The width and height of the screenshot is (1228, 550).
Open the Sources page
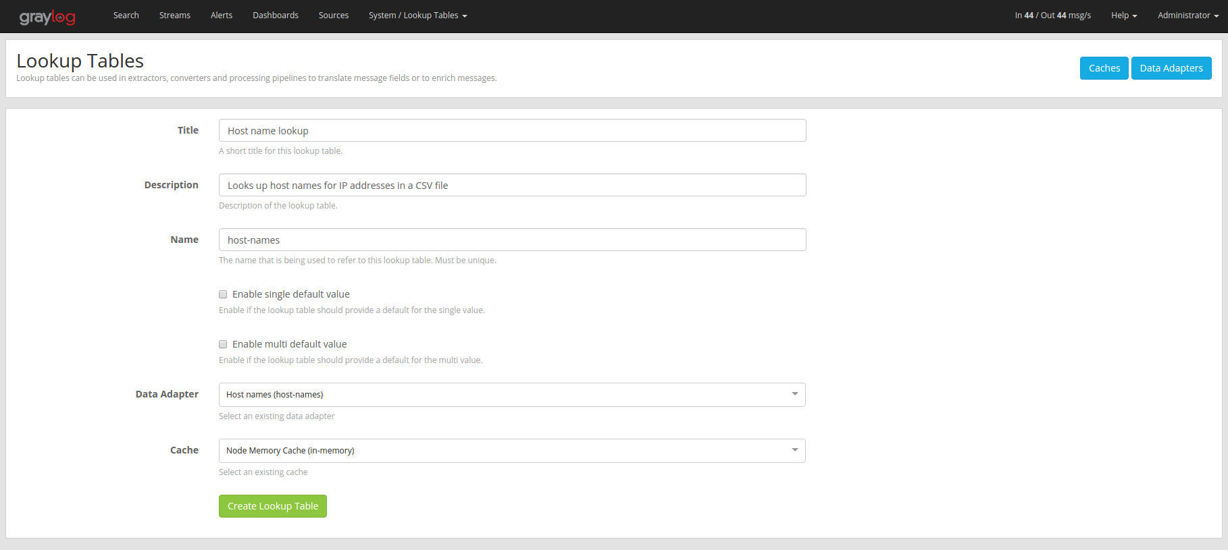pos(333,16)
